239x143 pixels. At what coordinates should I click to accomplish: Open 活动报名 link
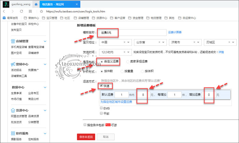coord(16,70)
